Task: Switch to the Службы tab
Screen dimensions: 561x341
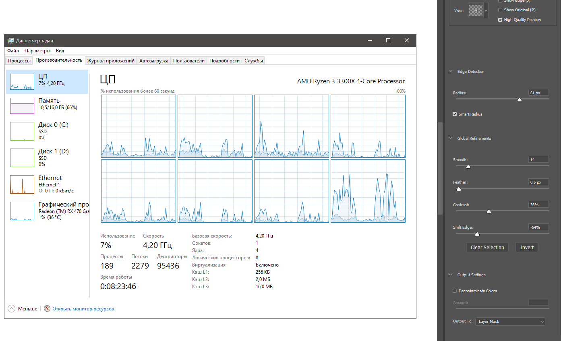Action: coord(254,61)
